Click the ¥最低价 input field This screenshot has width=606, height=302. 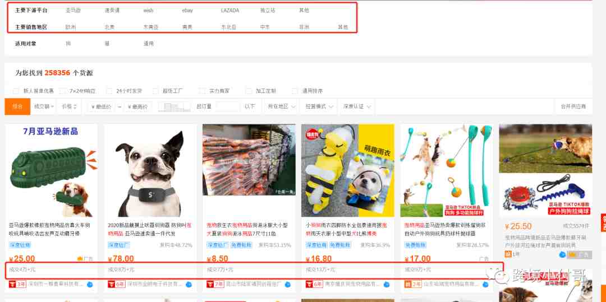click(100, 106)
